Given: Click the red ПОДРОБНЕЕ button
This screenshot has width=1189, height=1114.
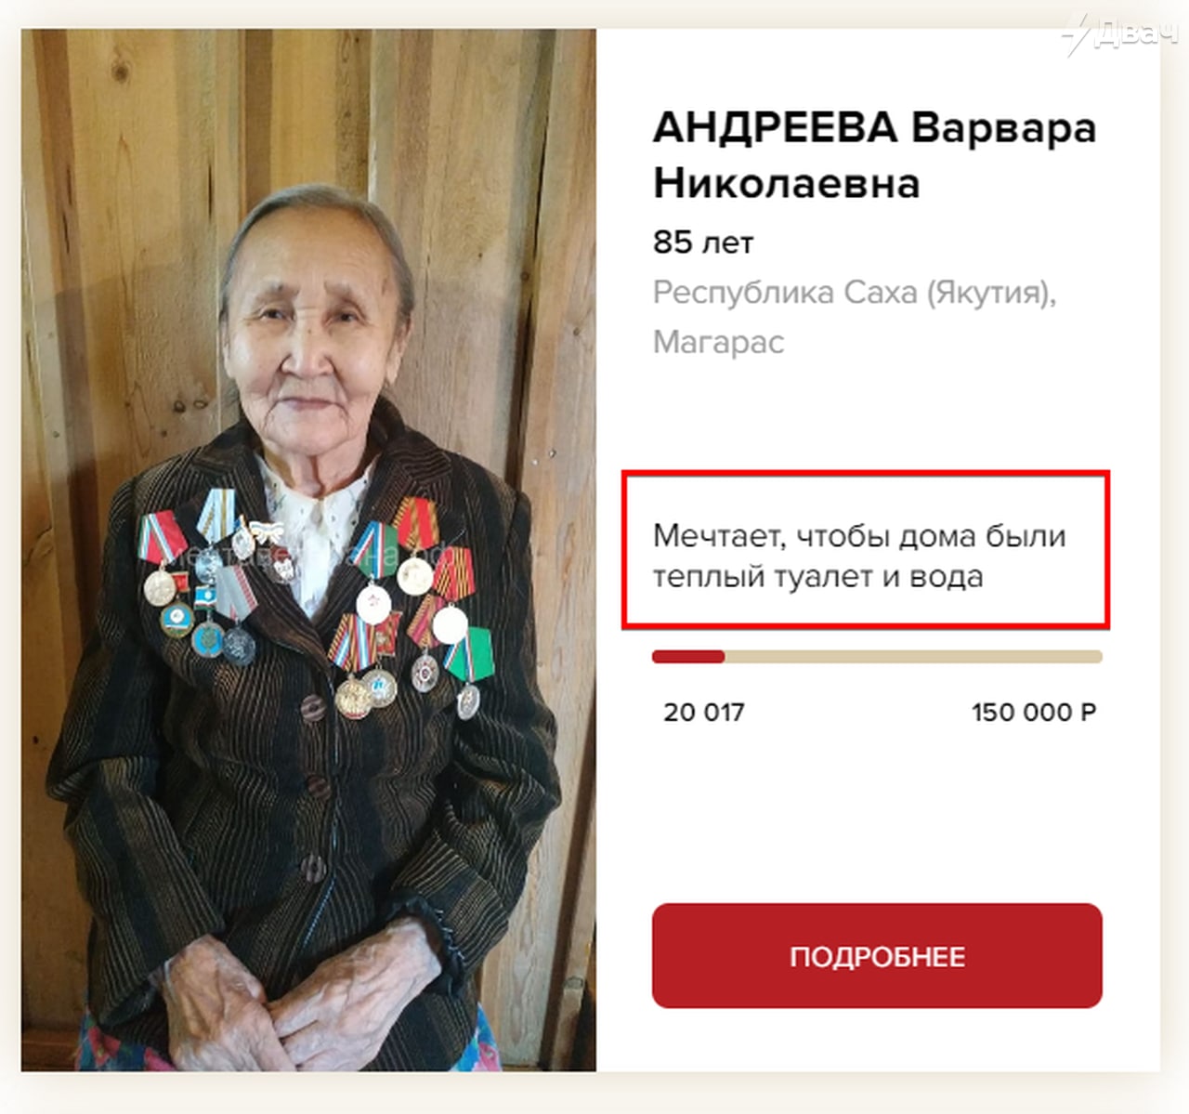Looking at the screenshot, I should coord(877,955).
